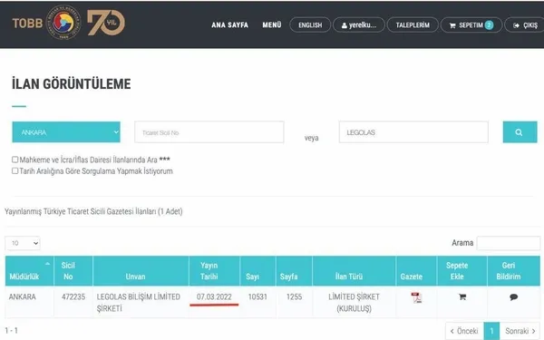The width and height of the screenshot is (544, 340).
Task: Sort by Yayın Tarihi column header
Action: point(214,271)
